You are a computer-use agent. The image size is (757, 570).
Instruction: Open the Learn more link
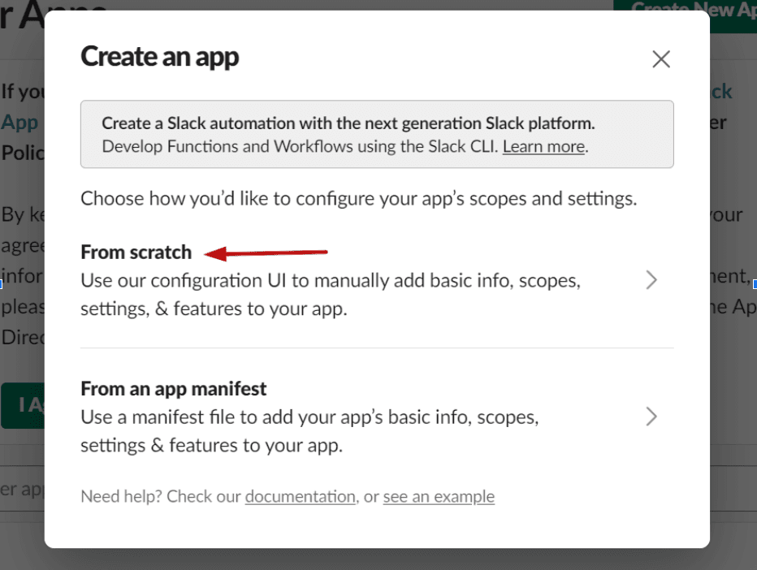(543, 146)
